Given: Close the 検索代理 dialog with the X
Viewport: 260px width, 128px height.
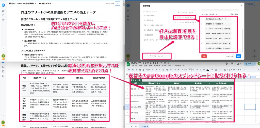Looking at the screenshot, I should (x=241, y=6).
